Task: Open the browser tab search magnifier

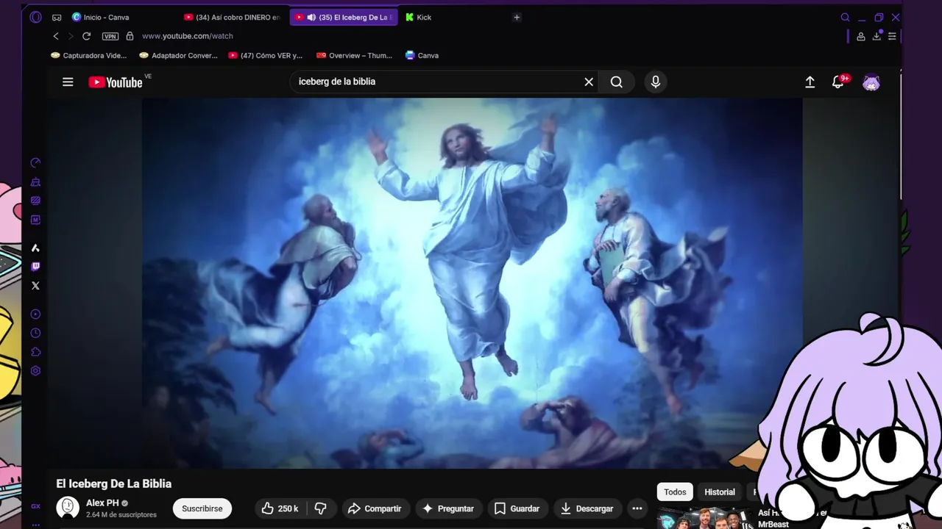Action: point(845,17)
